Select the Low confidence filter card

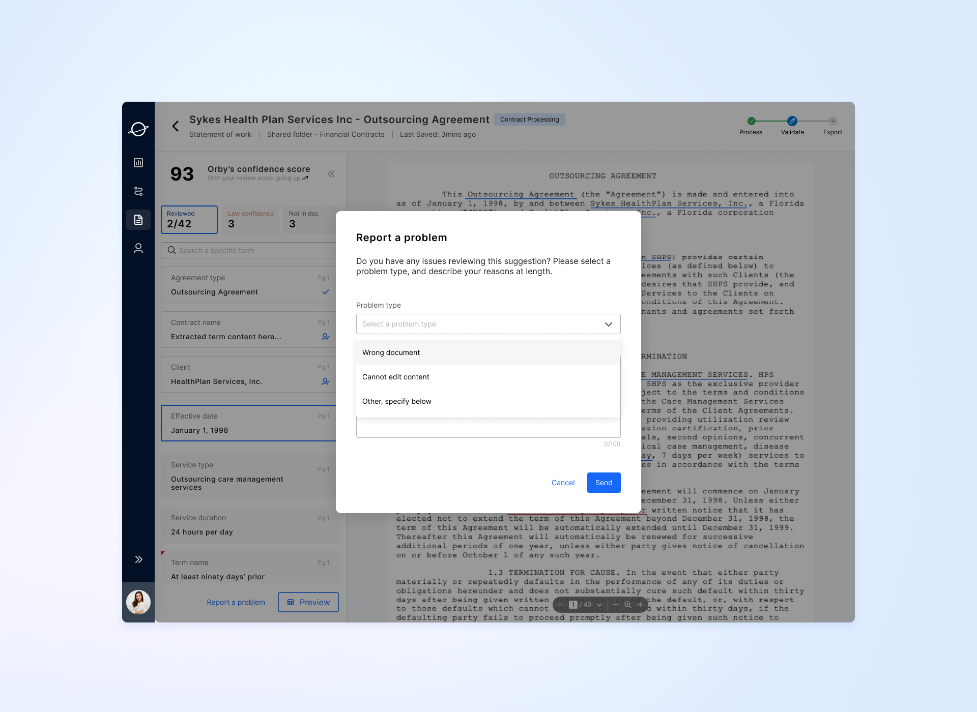250,220
